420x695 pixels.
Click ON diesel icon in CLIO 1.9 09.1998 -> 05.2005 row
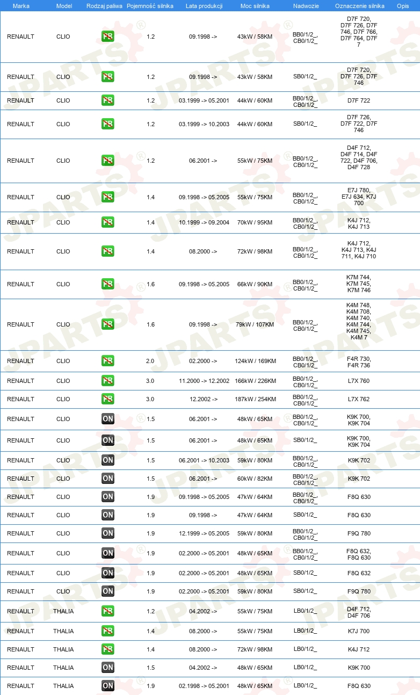pyautogui.click(x=108, y=497)
